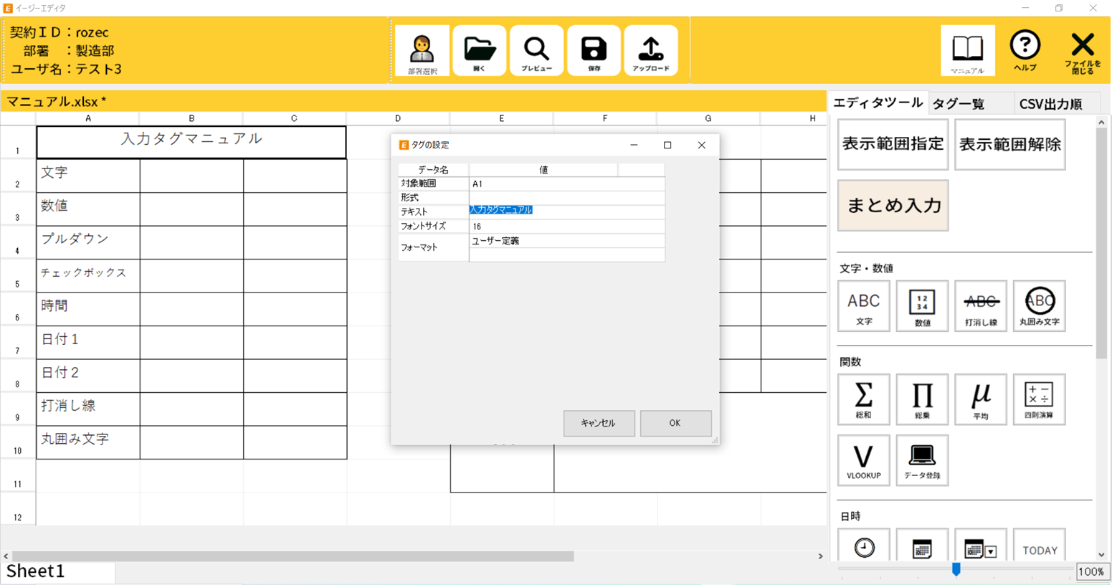Open the date dropdown calendar tool
The height and width of the screenshot is (585, 1112).
point(980,549)
